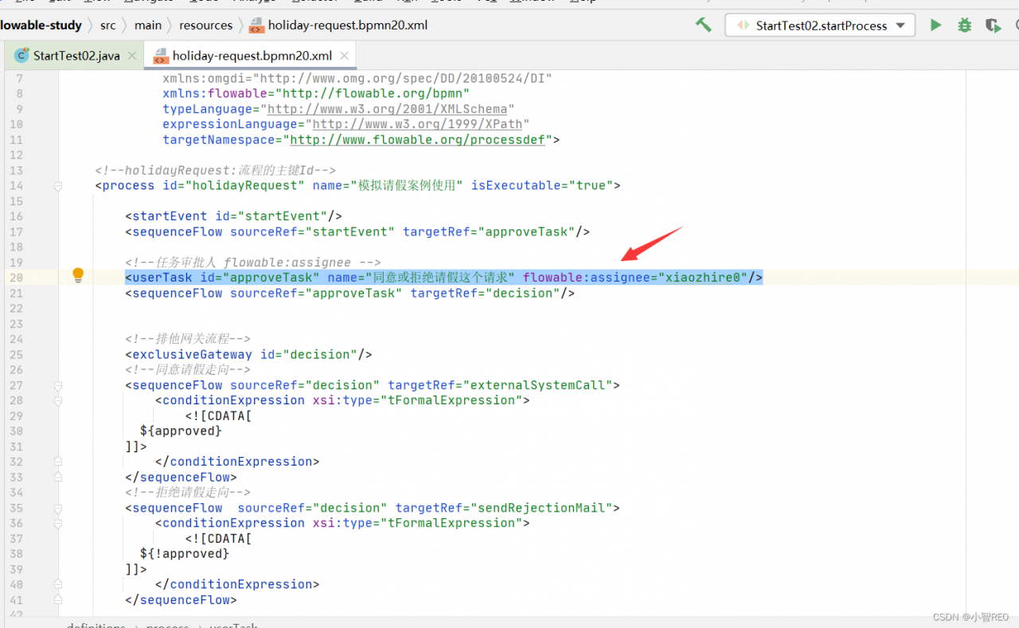Click the '<![CDATA[' text on line 29
1019x628 pixels.
(219, 415)
